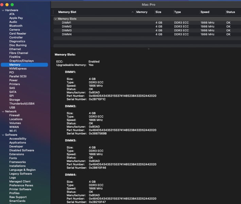Select Preference Panes entry
241x204 pixels.
pyautogui.click(x=21, y=185)
